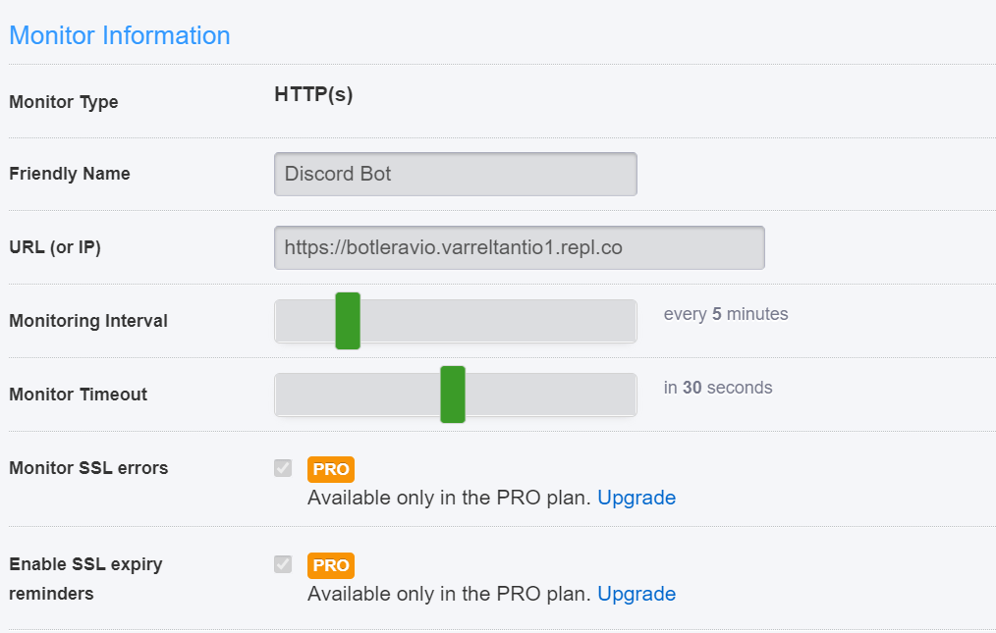Screen dimensions: 996x633
Task: Click the PRO badge beside Monitor SSL errors
Action: pos(331,469)
